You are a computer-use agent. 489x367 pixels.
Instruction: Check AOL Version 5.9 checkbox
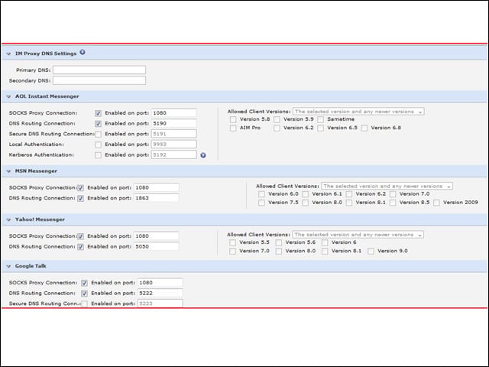point(277,119)
